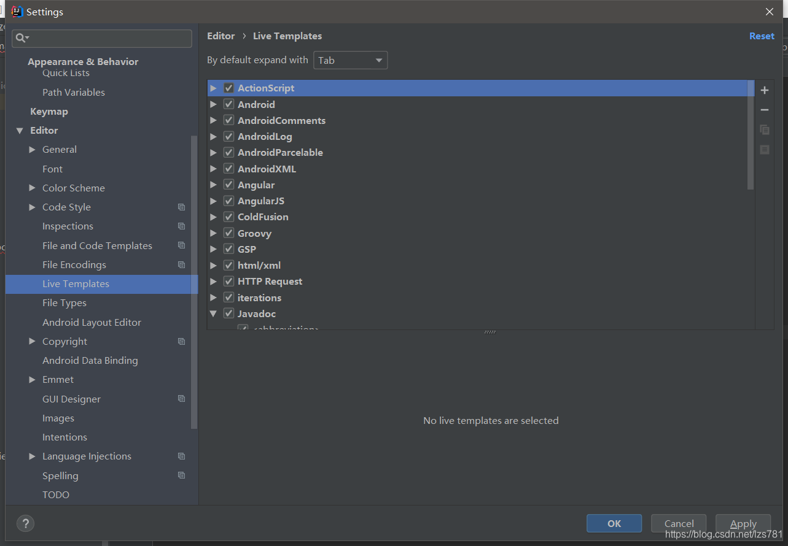Uncheck the Android template group

pyautogui.click(x=228, y=104)
